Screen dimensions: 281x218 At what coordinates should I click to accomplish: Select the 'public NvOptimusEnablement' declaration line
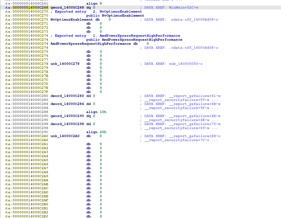pos(115,15)
